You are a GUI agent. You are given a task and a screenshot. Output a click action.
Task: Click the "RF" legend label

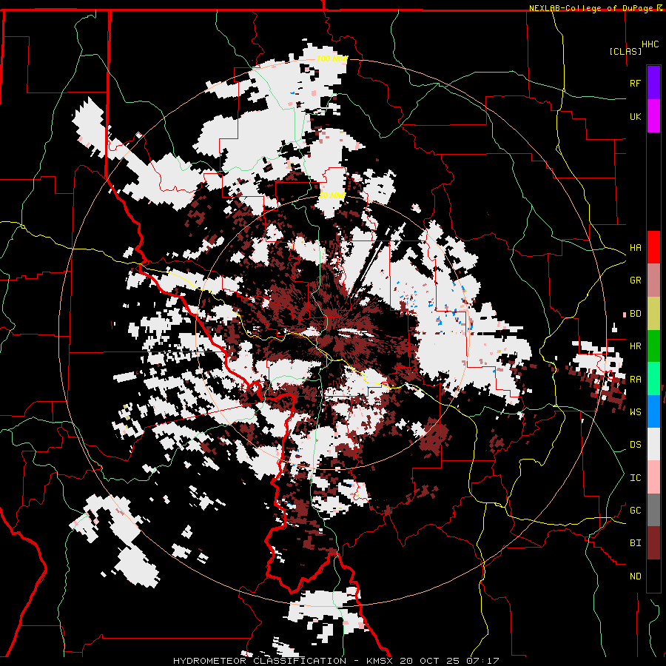(x=635, y=83)
